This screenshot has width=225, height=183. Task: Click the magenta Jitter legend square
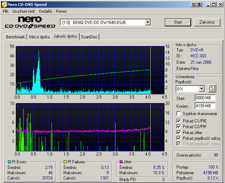(121, 162)
